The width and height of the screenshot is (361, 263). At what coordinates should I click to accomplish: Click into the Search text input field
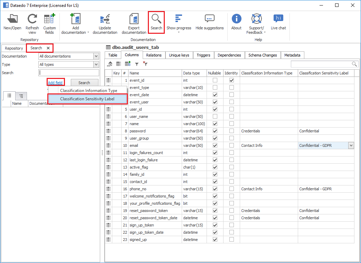point(69,73)
